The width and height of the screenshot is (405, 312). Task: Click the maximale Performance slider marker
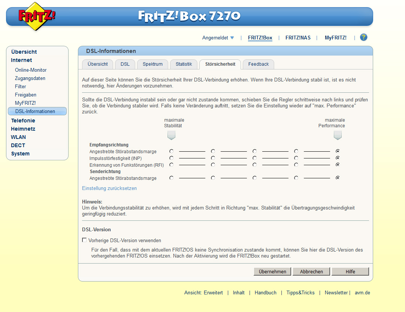pos(338,135)
